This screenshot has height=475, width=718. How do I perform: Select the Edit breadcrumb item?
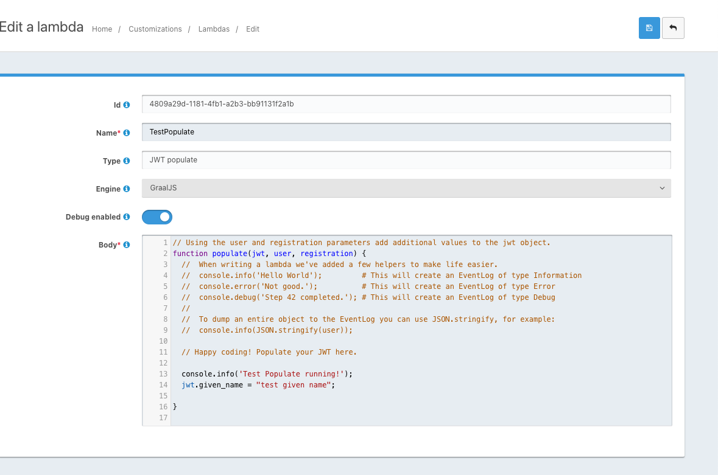252,29
